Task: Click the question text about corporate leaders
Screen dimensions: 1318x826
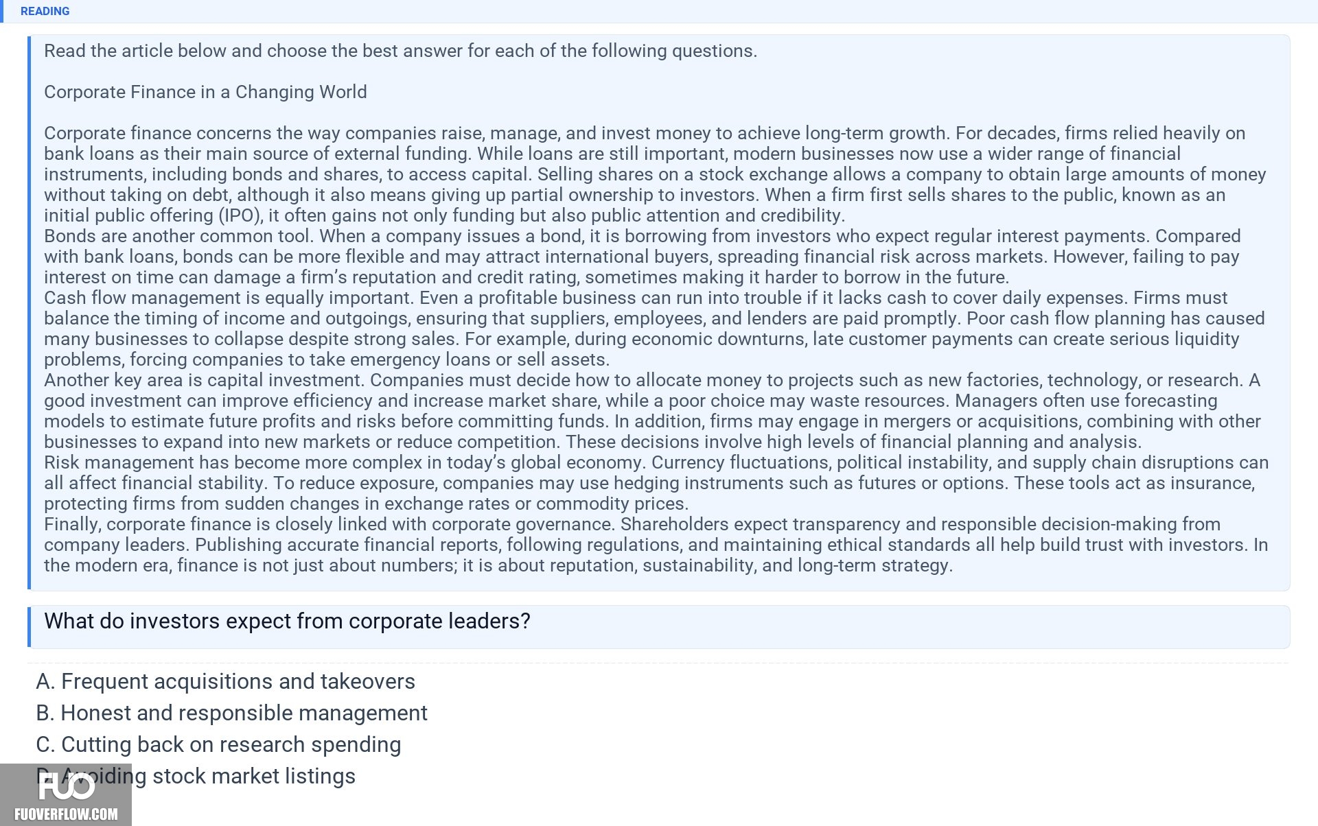Action: point(287,621)
